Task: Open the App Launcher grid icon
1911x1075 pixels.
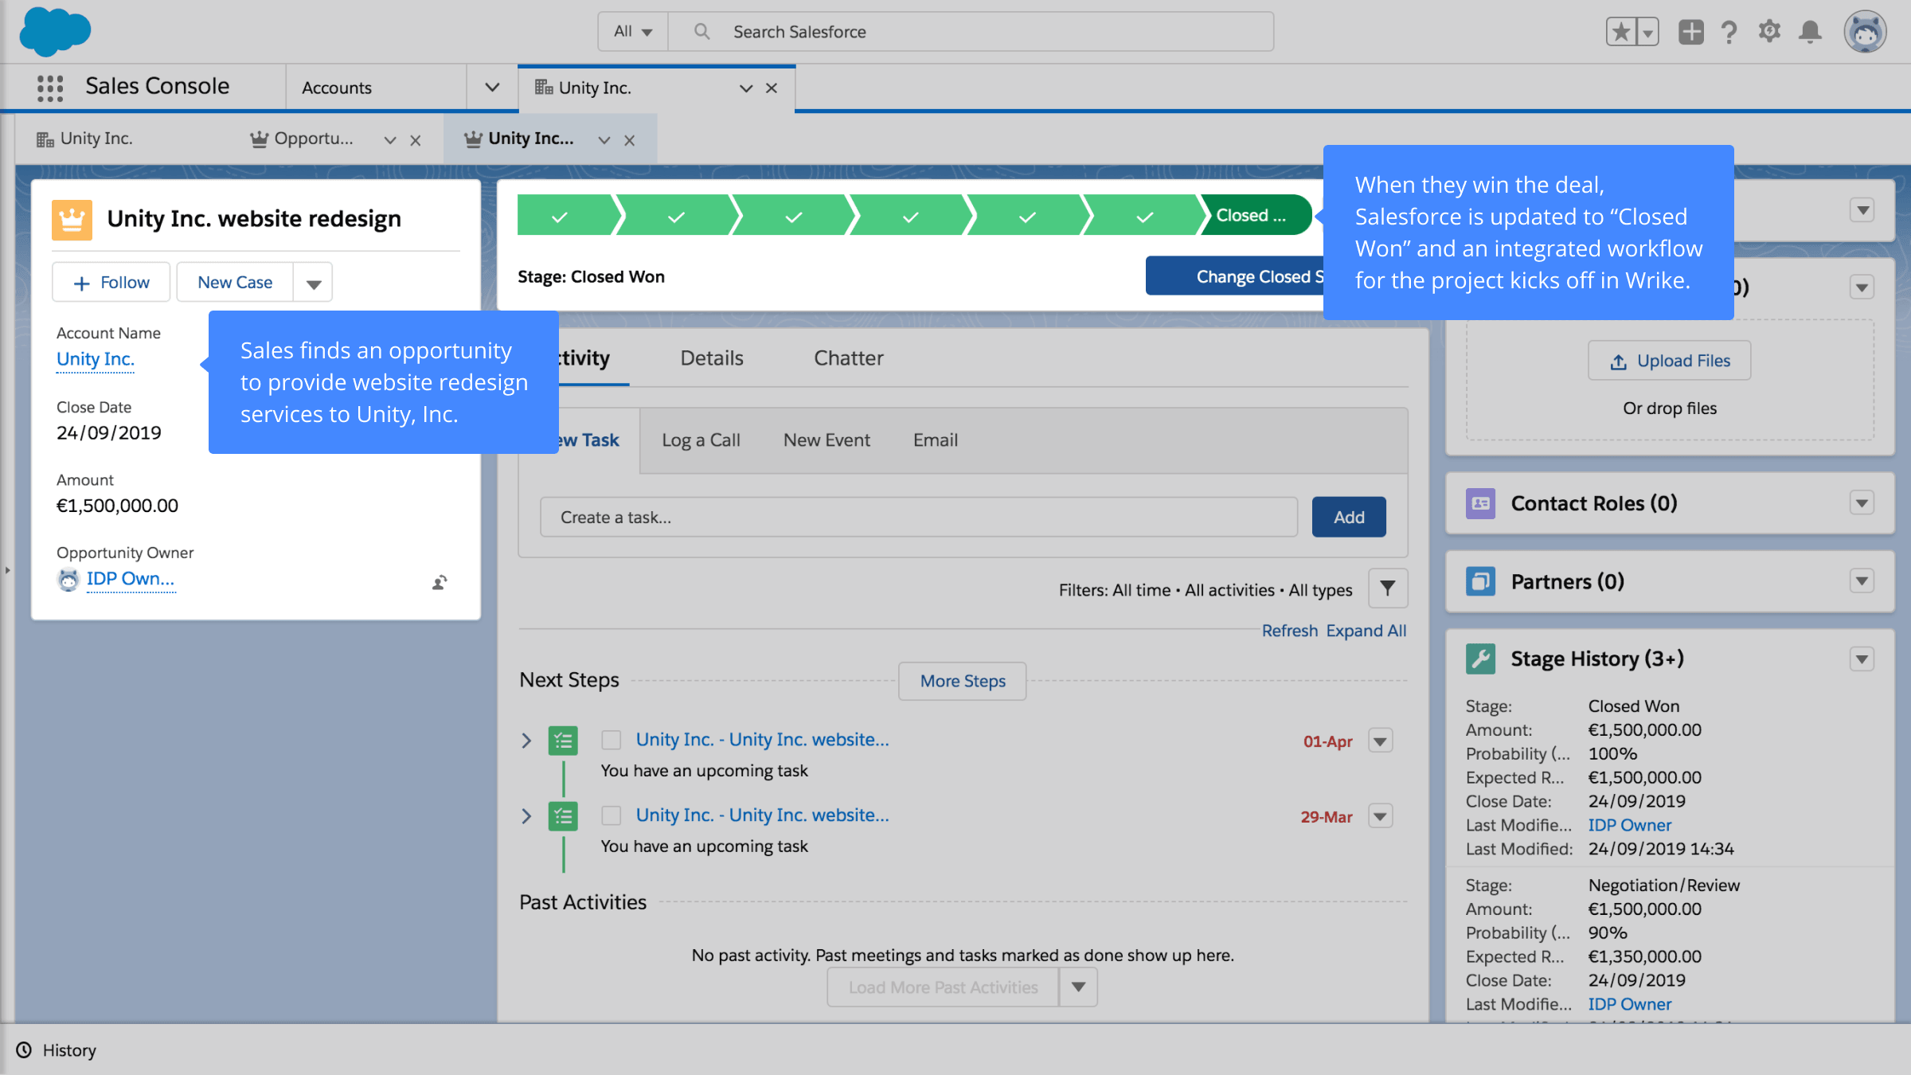Action: pos(50,88)
